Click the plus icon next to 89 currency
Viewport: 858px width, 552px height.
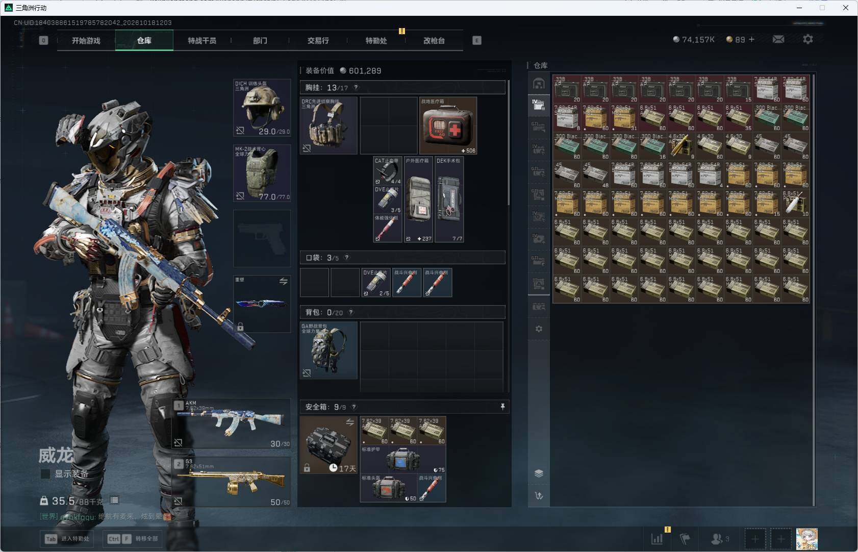click(751, 39)
